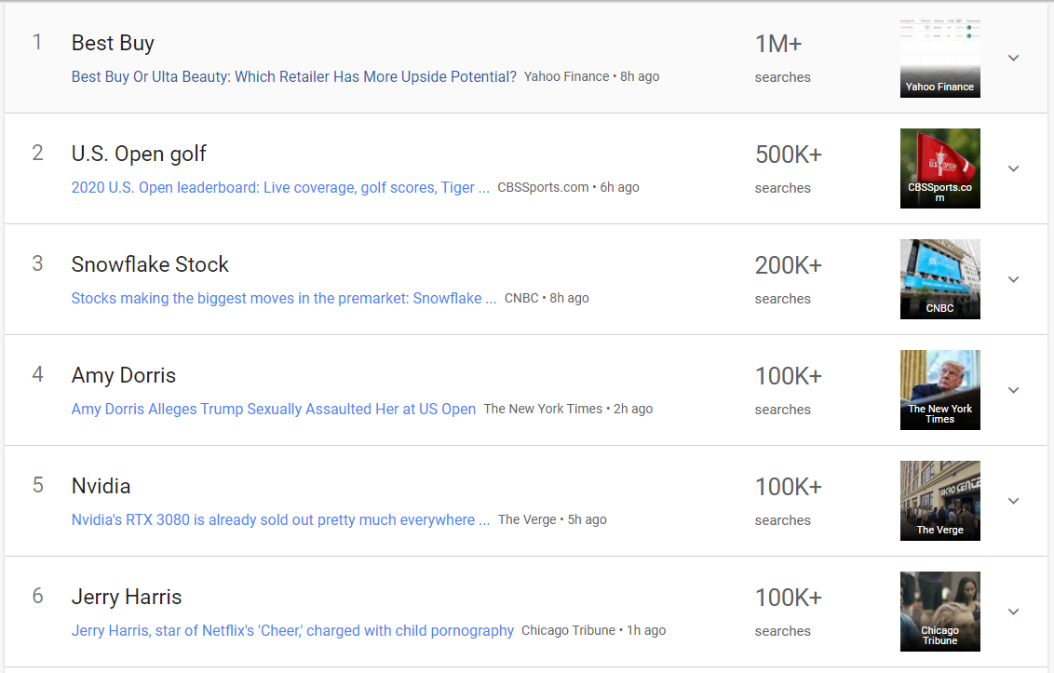1054x673 pixels.
Task: Open Amy Dorris Alleges Trump article link
Action: 274,409
